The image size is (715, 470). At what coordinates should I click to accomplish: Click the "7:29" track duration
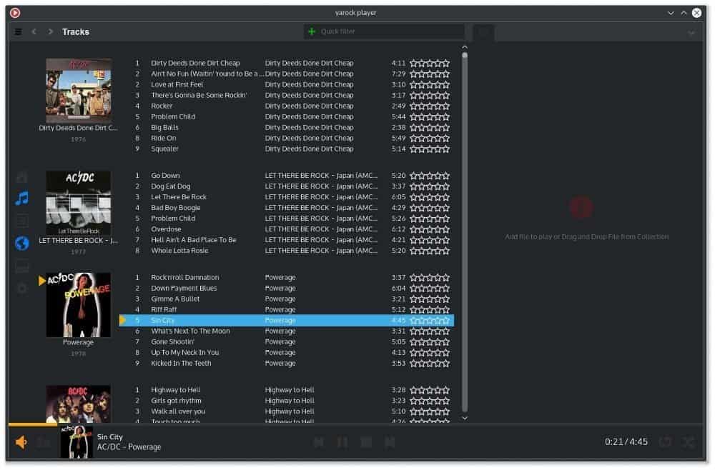[x=398, y=74]
